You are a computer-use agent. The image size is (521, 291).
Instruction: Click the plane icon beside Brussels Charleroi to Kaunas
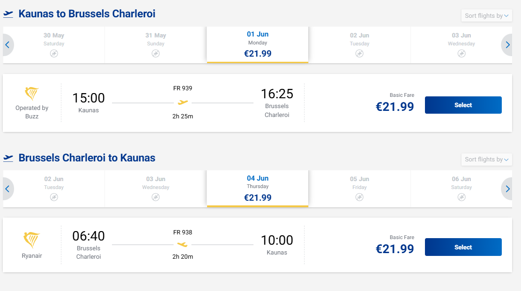[x=8, y=158]
